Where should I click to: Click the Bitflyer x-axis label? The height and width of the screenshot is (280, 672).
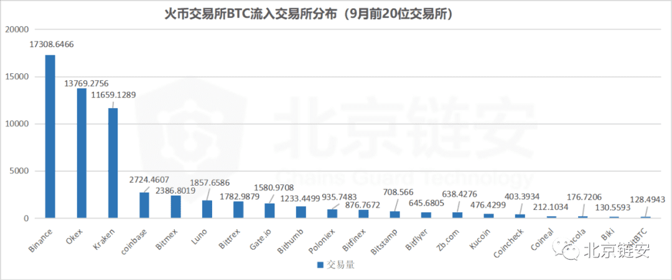point(418,240)
